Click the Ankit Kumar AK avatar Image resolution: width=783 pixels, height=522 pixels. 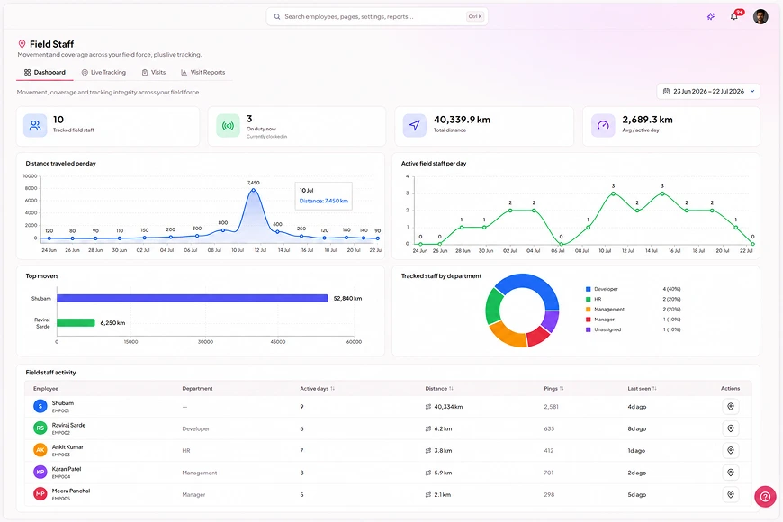point(40,450)
